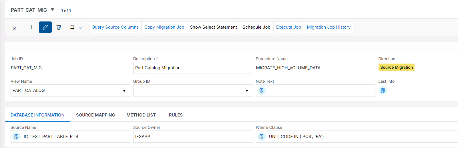458x148 pixels.
Task: Add new migration job with plus icon
Action: [31, 27]
